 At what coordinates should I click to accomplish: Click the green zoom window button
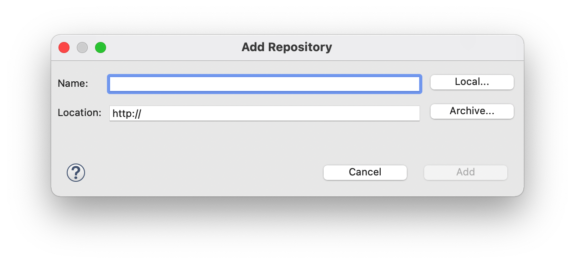(x=101, y=48)
